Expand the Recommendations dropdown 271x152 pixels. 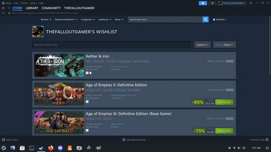click(x=66, y=19)
